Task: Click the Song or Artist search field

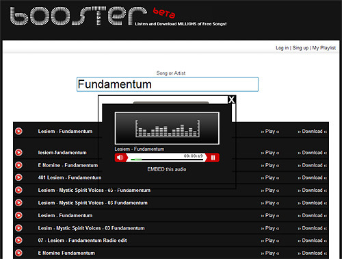Action: tap(168, 84)
